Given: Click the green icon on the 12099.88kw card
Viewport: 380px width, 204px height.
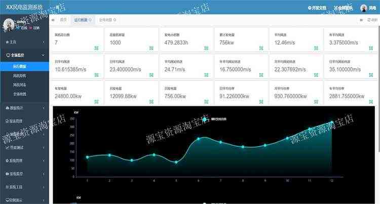Looking at the screenshot, I should coord(151,102).
